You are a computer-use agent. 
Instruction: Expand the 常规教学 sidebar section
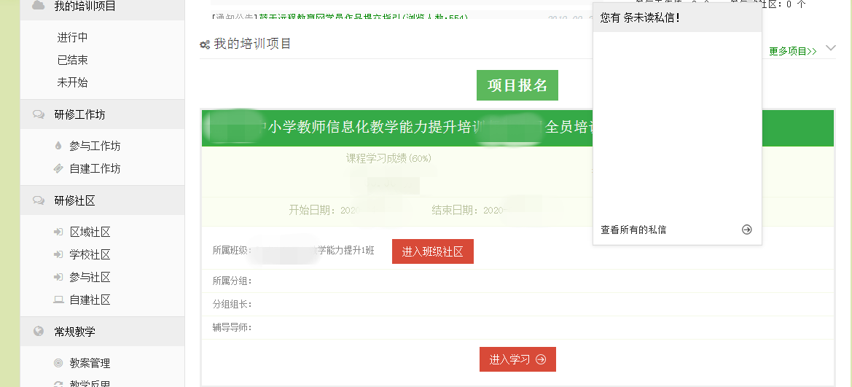[x=74, y=331]
